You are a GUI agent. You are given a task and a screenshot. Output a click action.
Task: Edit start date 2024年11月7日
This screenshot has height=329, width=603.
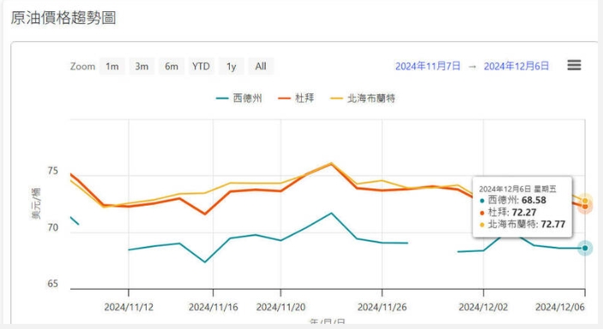[x=428, y=67]
